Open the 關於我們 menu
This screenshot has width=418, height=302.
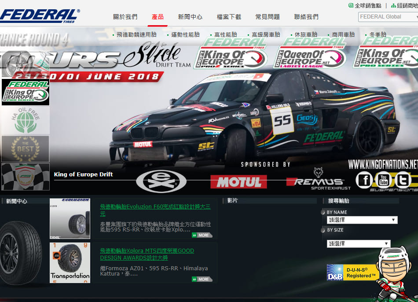[125, 17]
